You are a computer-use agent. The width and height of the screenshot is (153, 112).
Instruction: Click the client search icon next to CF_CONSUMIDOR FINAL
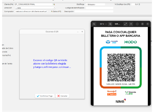tap(54, 4)
